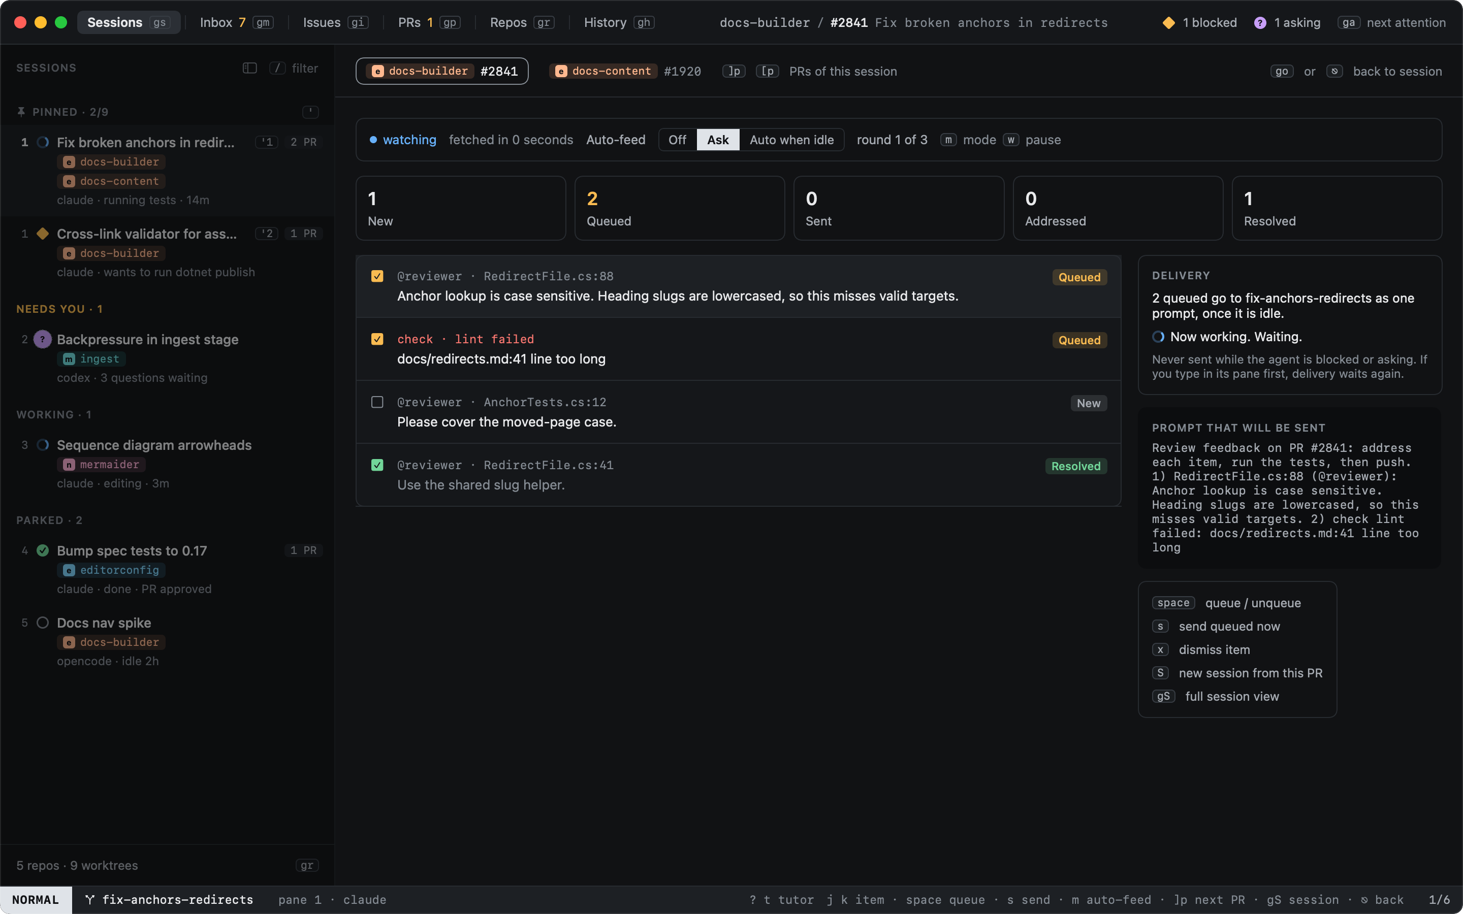Click spinner icon on Fix broken anchors session

point(43,142)
